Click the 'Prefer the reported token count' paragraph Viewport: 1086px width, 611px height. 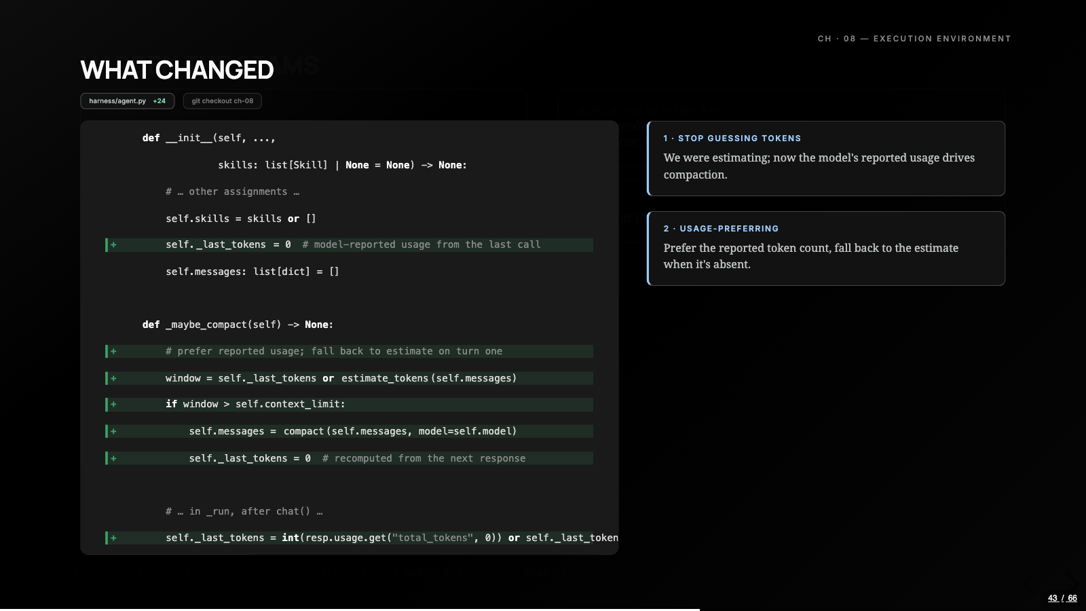coord(811,256)
